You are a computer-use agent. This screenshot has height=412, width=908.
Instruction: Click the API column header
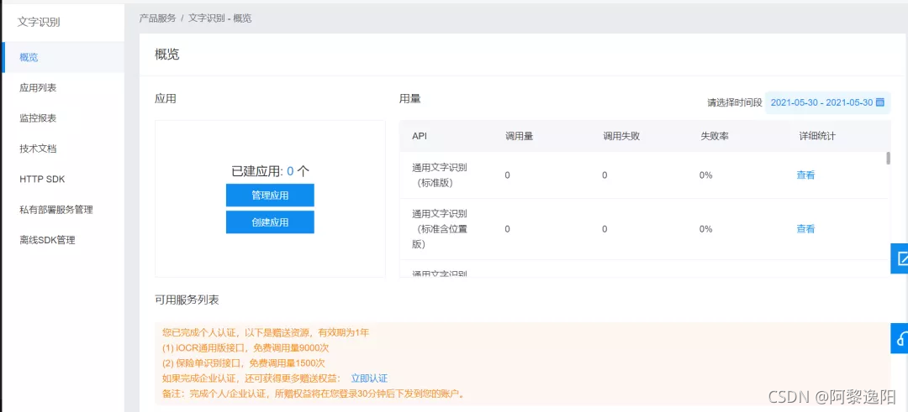tap(420, 137)
